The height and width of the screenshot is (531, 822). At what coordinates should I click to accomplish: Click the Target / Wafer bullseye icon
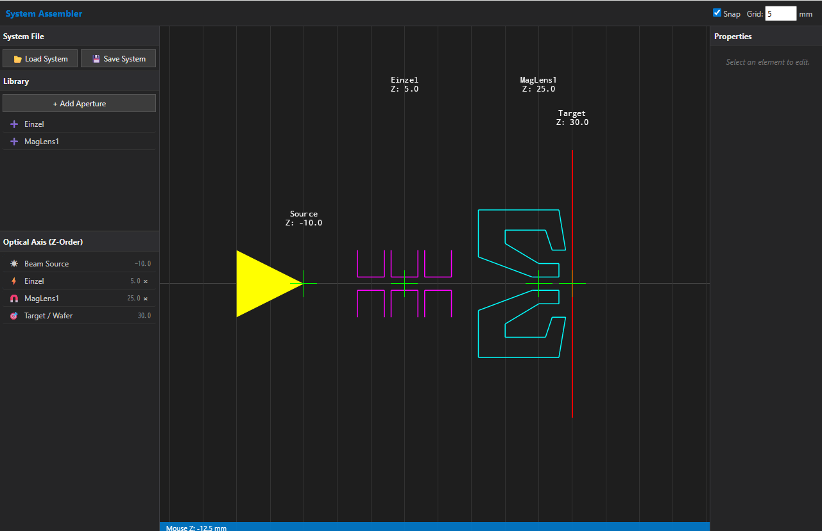(14, 316)
